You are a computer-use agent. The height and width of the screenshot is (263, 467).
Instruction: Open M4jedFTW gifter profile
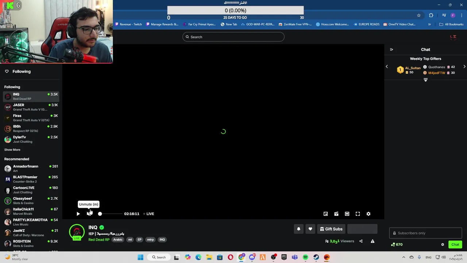[x=437, y=73]
